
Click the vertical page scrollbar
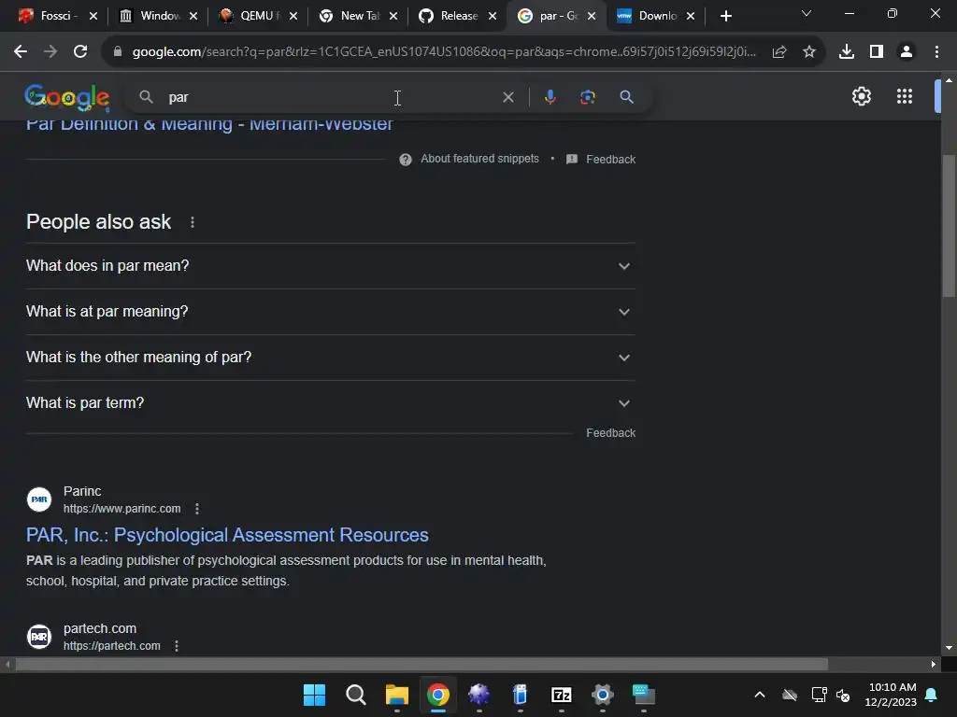coord(949,226)
